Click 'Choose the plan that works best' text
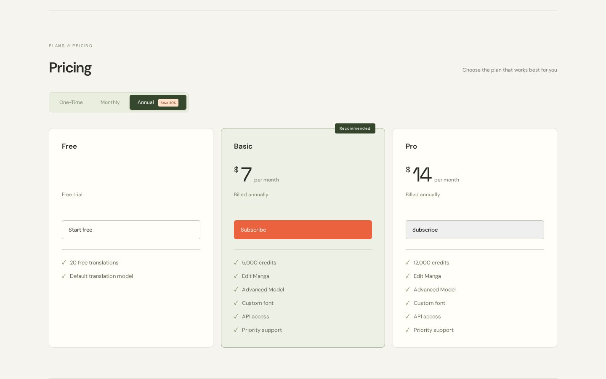This screenshot has width=606, height=379. point(510,70)
